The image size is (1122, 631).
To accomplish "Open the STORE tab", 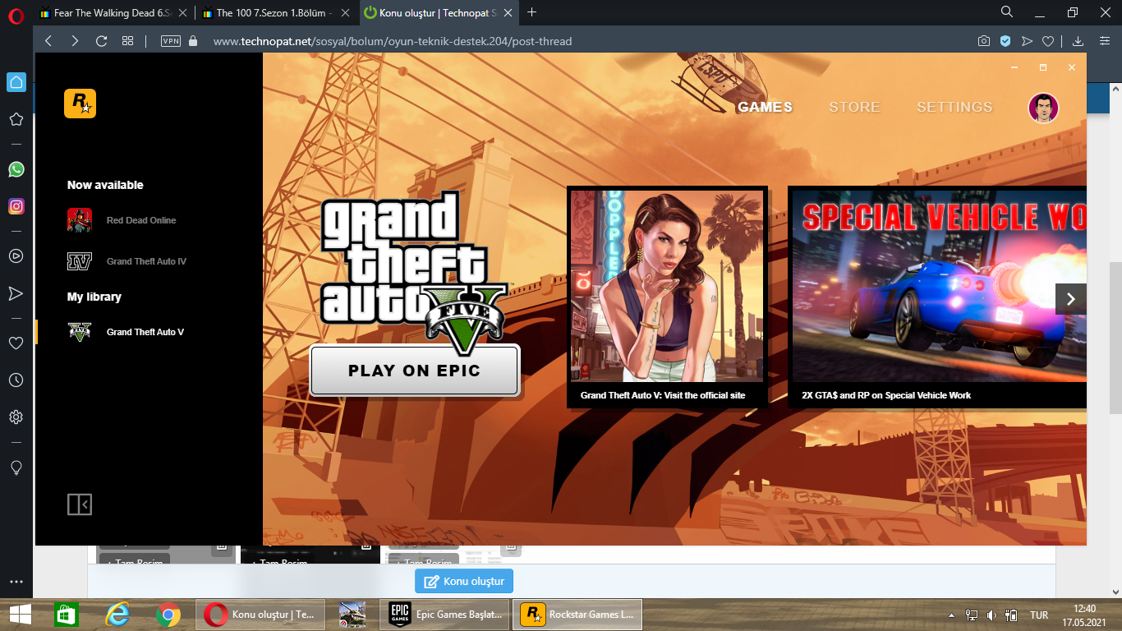I will tap(854, 107).
